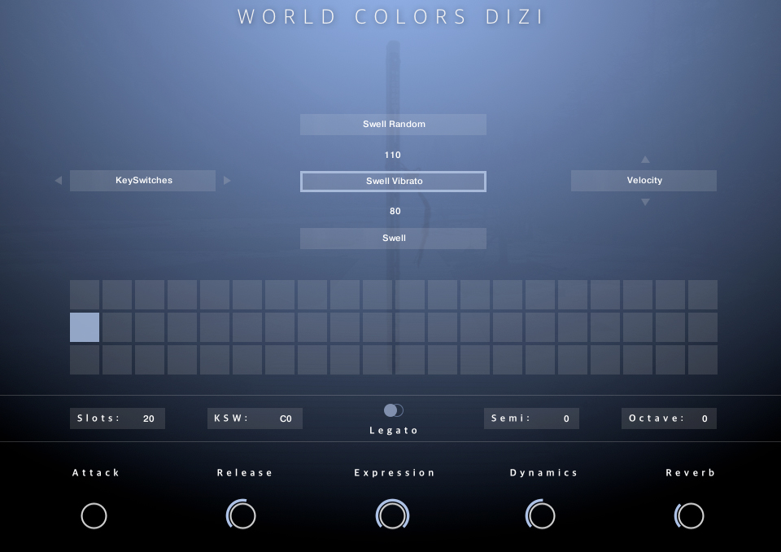Toggle the Legato switch

[x=394, y=410]
